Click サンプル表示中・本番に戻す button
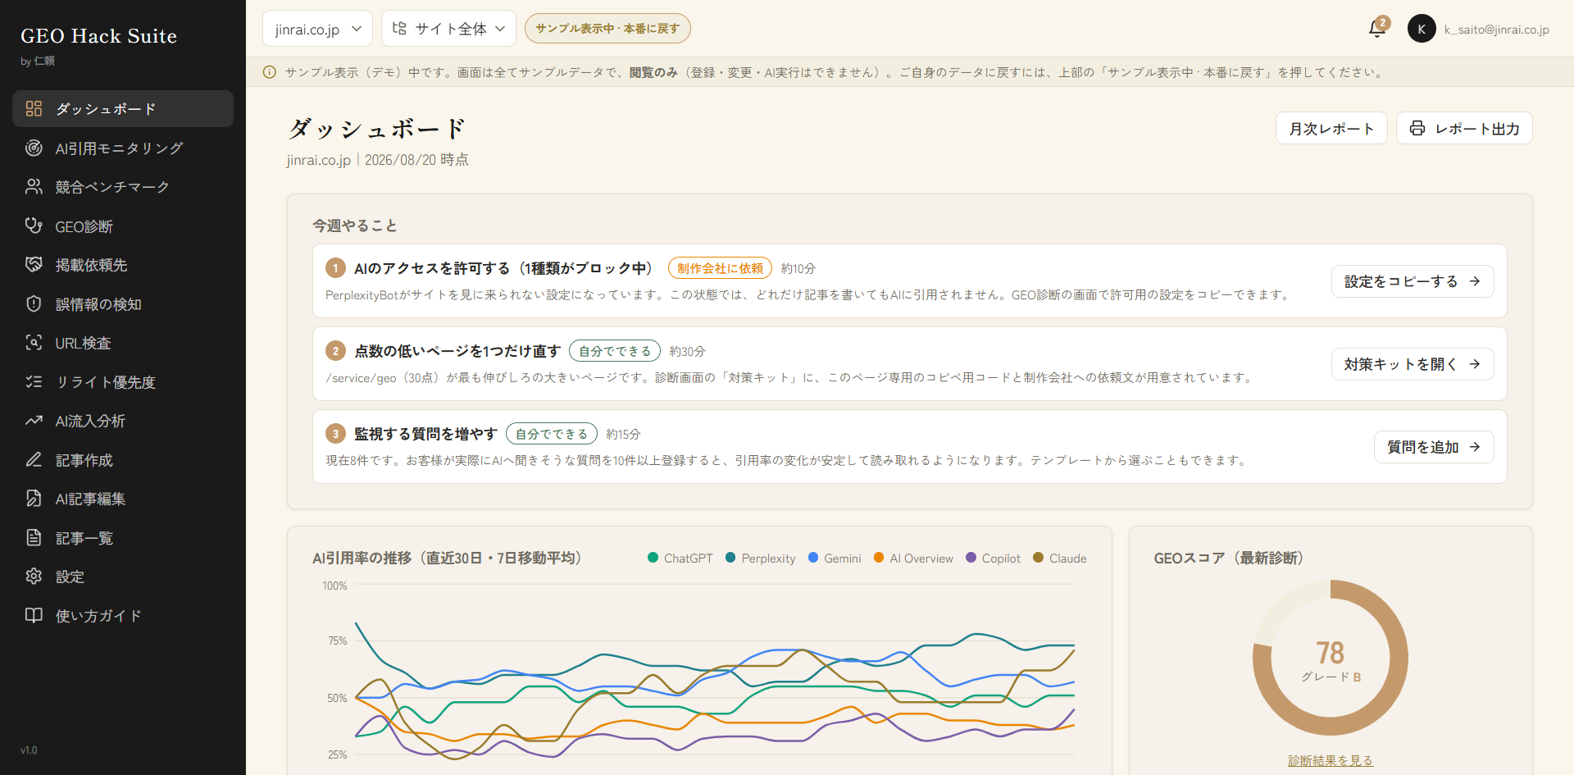Image resolution: width=1574 pixels, height=775 pixels. (607, 29)
